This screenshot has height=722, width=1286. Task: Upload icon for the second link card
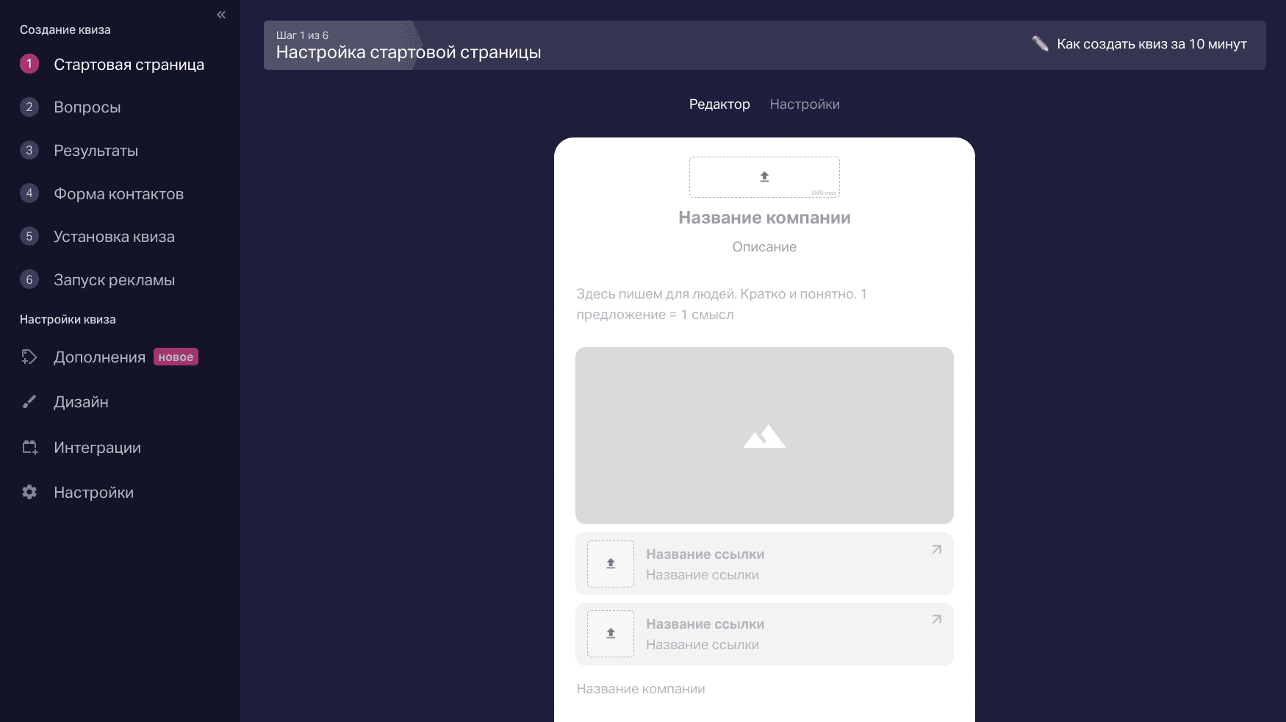tap(610, 634)
